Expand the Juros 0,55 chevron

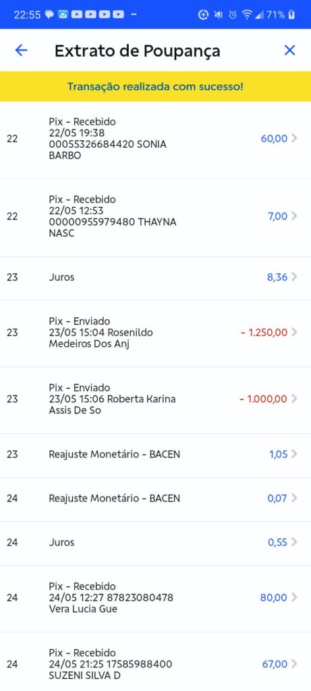[295, 543]
